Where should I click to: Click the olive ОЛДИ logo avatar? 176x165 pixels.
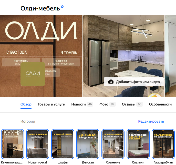coord(33,74)
